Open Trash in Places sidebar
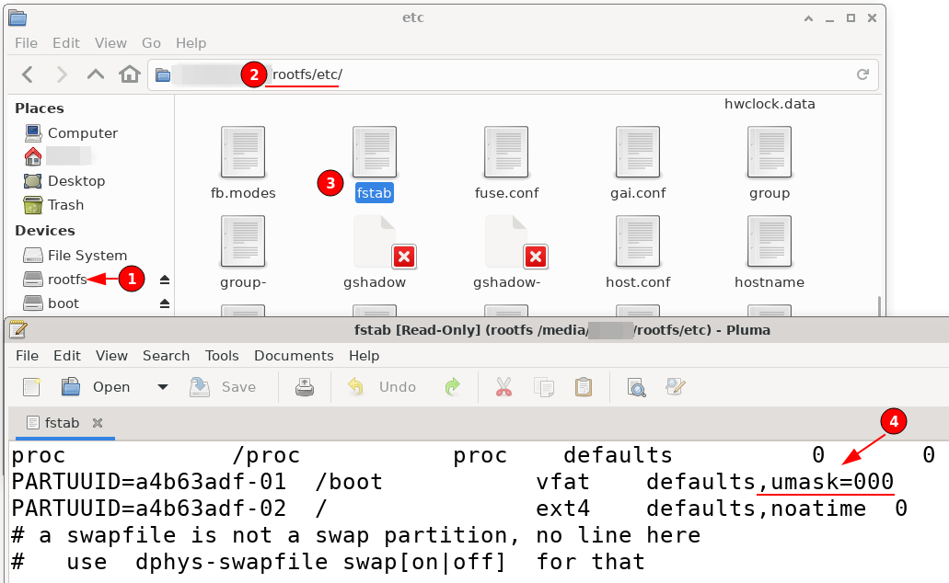The height and width of the screenshot is (583, 949). [x=53, y=205]
